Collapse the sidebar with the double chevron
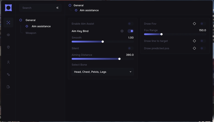 pyautogui.click(x=57, y=8)
